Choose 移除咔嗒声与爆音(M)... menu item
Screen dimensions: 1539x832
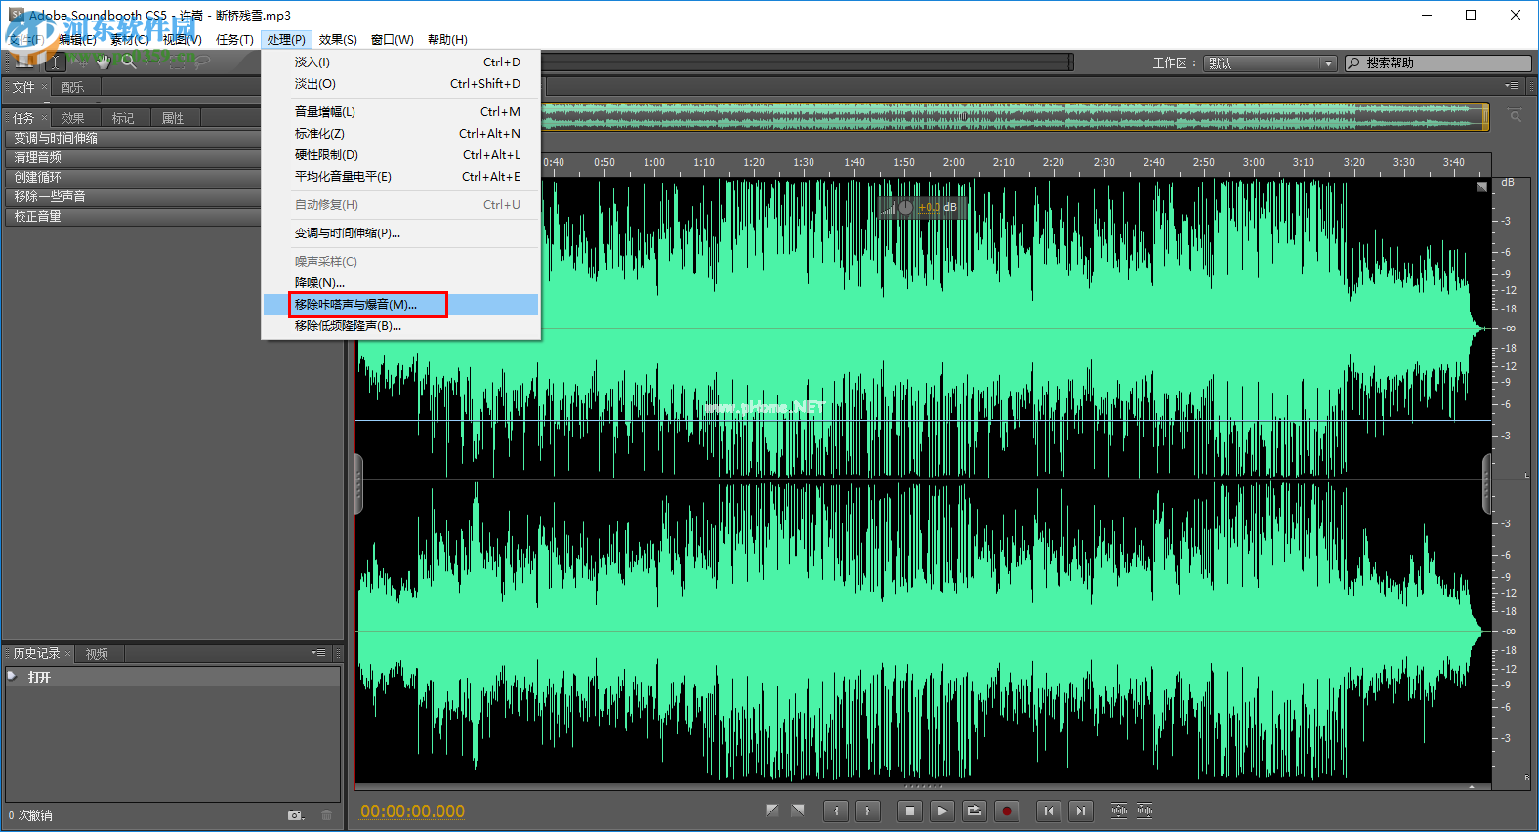pyautogui.click(x=400, y=305)
